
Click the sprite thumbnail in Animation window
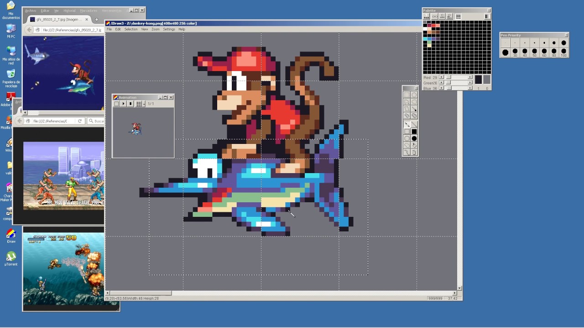point(136,129)
